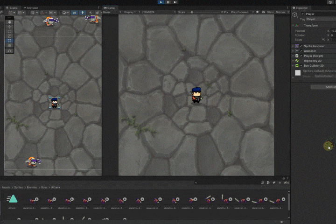Click the GameObject cube icon in Inspector
336x224 pixels.
(x=295, y=14)
